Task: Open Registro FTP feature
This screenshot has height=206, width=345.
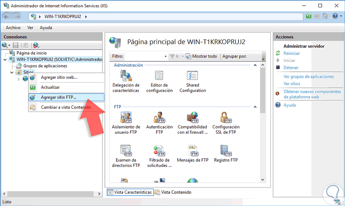Action: 226,154
